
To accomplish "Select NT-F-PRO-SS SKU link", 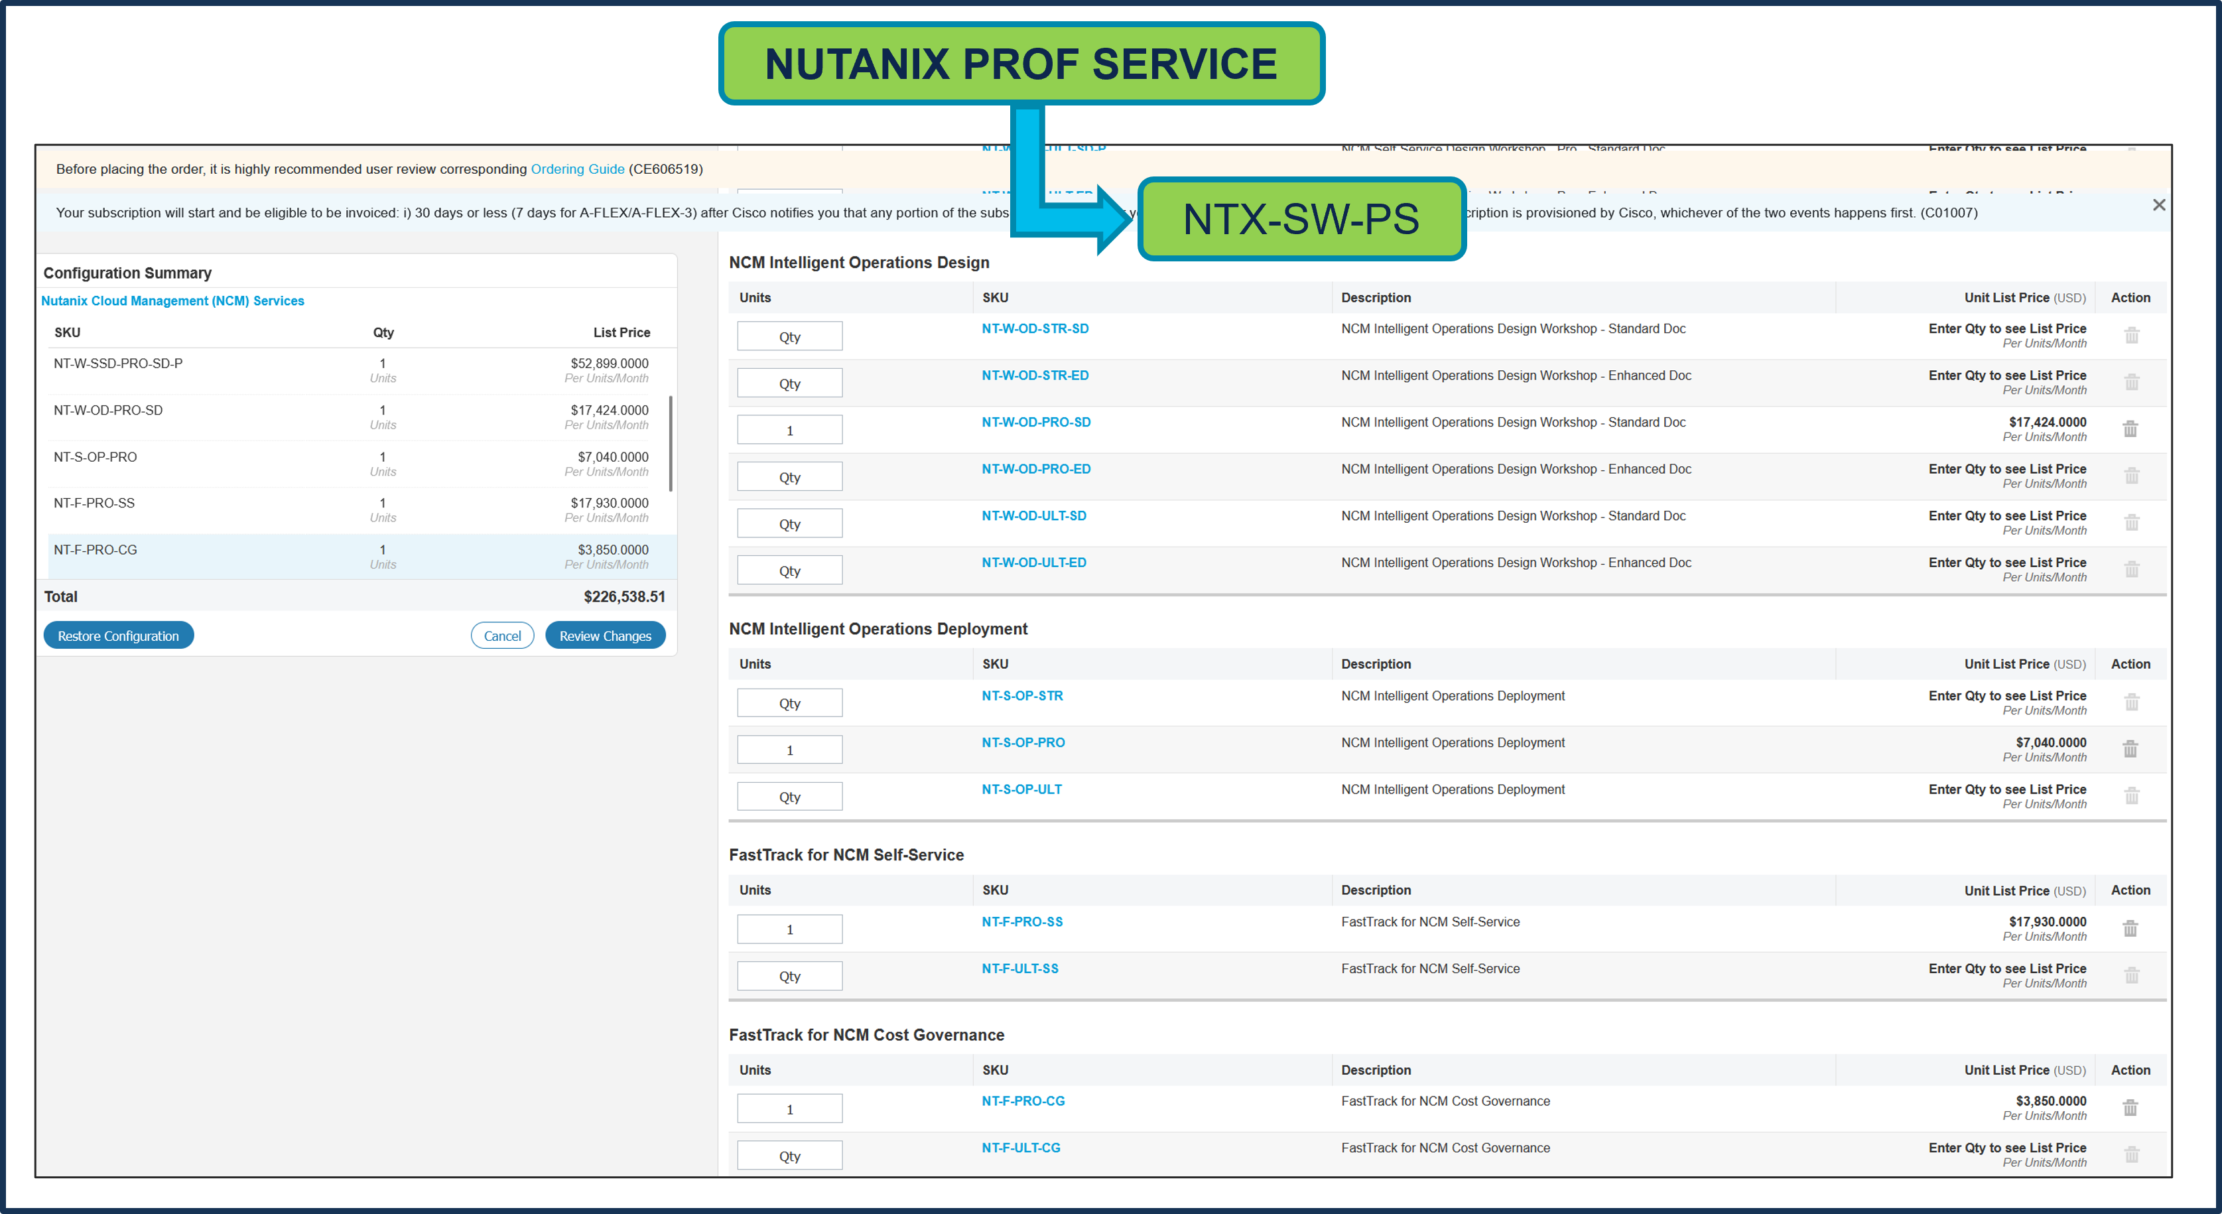I will 1022,921.
